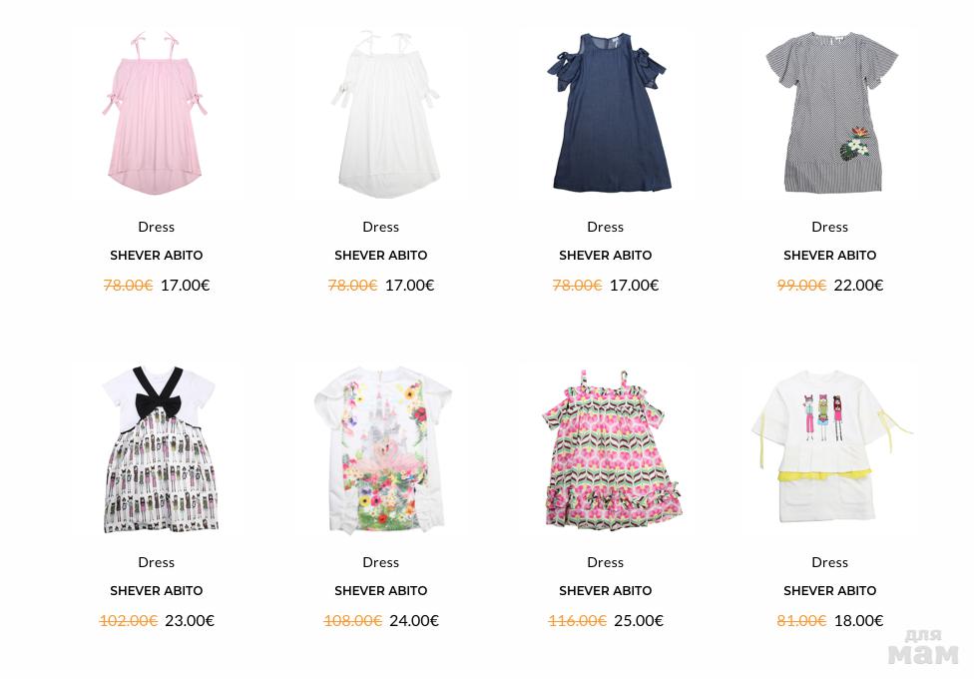This screenshot has height=679, width=974.
Task: Click the 22.00€ sale price
Action: point(858,286)
